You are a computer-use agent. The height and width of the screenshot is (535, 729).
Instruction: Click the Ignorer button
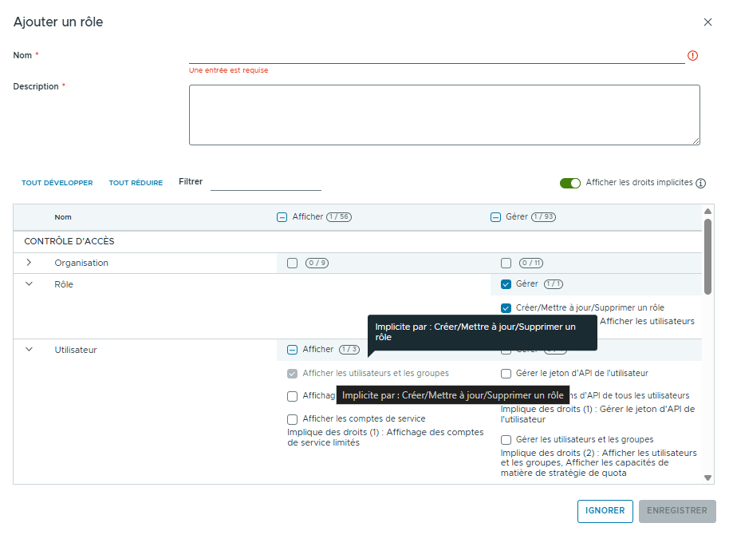click(605, 511)
